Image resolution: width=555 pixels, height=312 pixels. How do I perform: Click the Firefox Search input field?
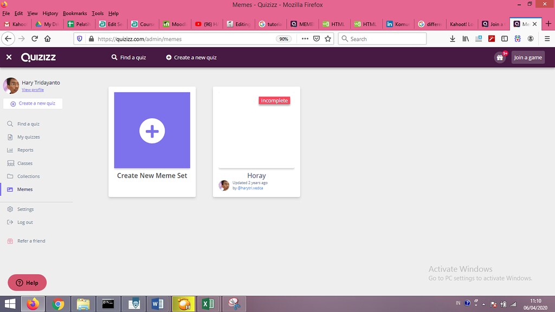pyautogui.click(x=382, y=39)
